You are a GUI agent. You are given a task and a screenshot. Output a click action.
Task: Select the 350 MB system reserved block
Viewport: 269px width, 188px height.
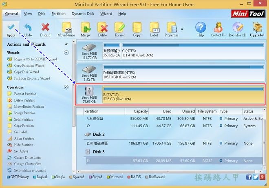pos(112,51)
